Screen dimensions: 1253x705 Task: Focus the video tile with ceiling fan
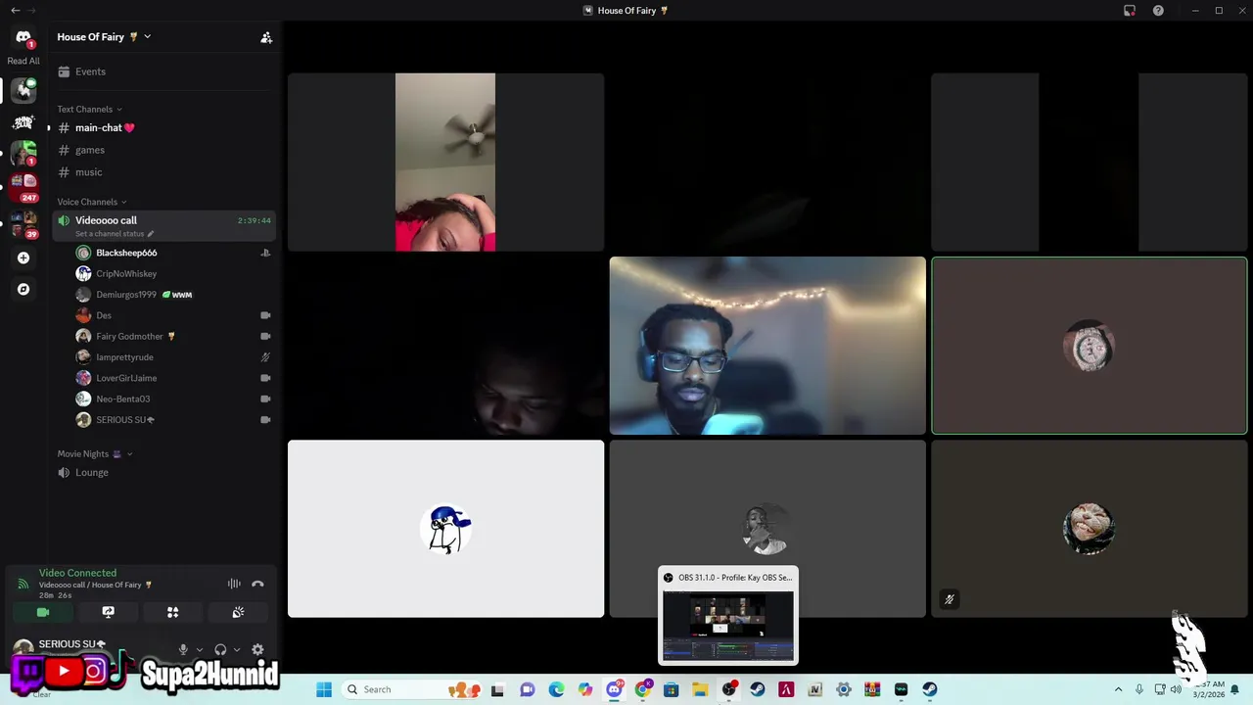tap(445, 163)
